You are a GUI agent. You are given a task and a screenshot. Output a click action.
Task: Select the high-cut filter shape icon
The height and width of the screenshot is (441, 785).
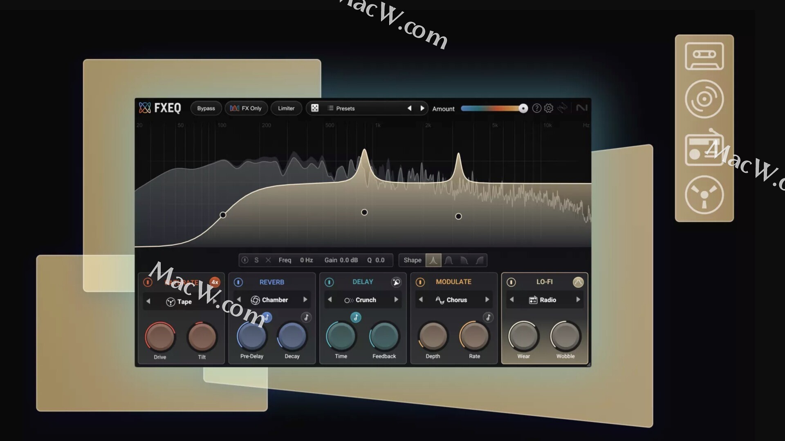464,260
